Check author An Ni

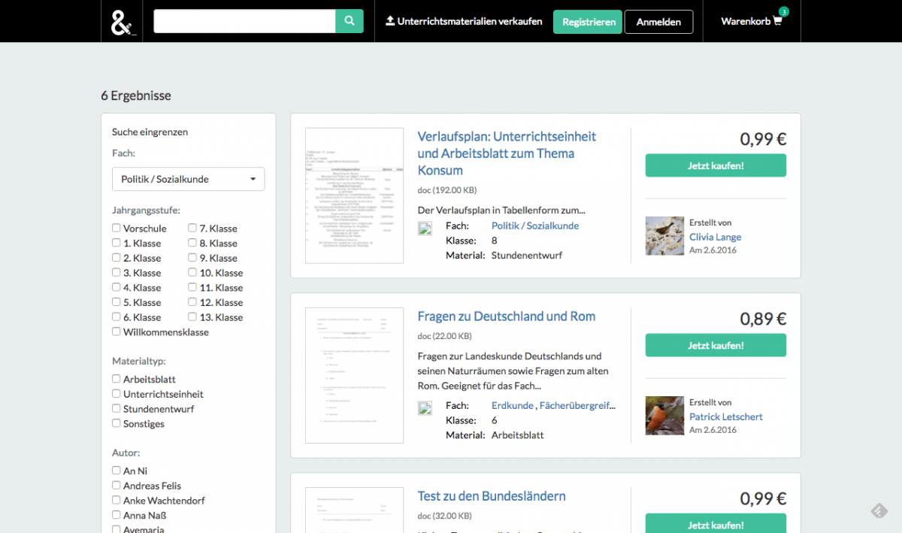[117, 471]
